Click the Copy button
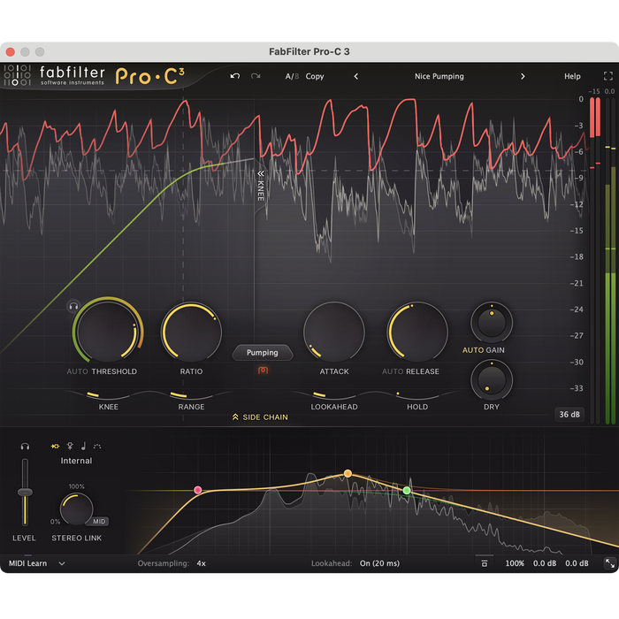619x619 pixels. click(315, 76)
